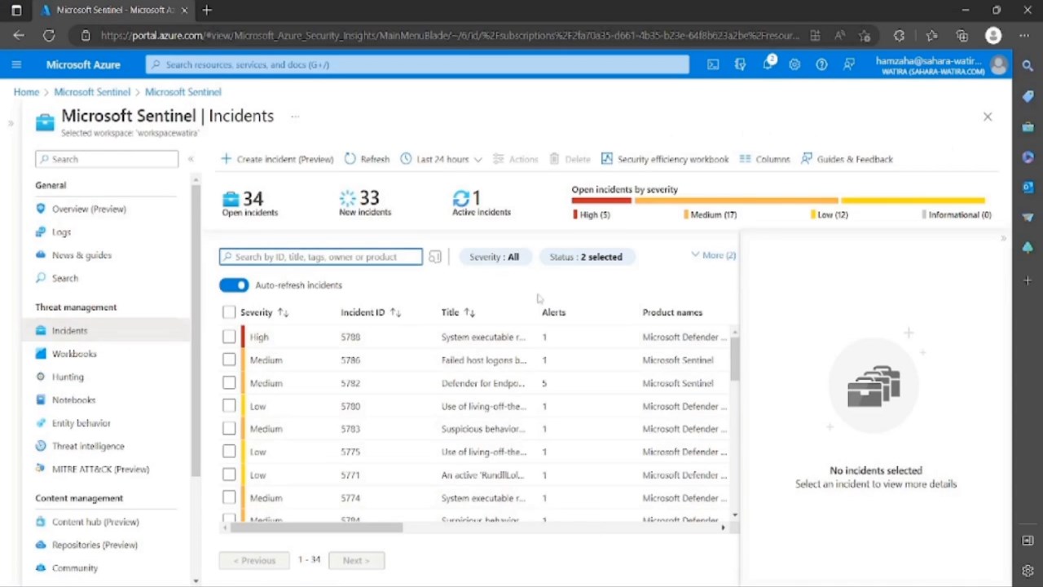Open Threat intelligence in the sidebar

(88, 446)
